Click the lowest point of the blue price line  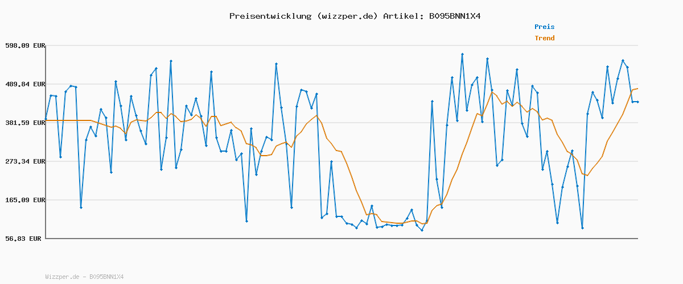(422, 230)
